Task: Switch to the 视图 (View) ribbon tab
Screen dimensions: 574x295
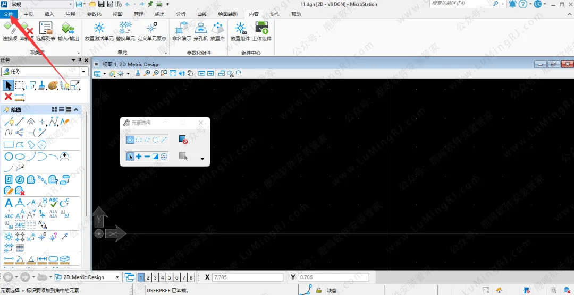Action: point(117,14)
